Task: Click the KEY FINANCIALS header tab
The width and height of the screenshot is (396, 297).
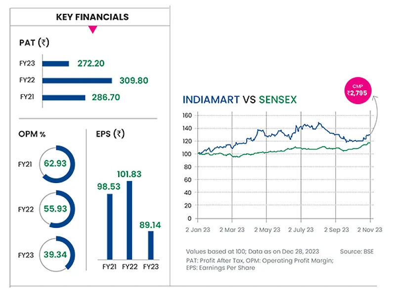Action: [x=92, y=17]
